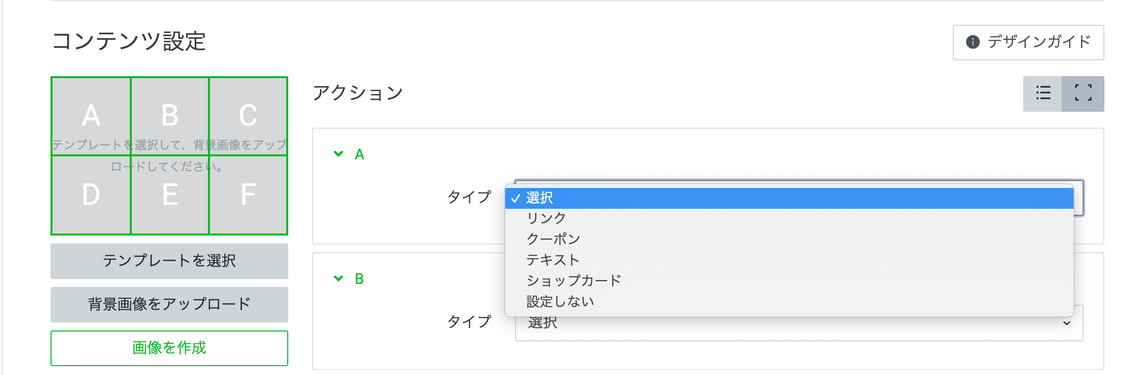Select area C in template grid
Image resolution: width=1142 pixels, height=375 pixels.
click(248, 116)
